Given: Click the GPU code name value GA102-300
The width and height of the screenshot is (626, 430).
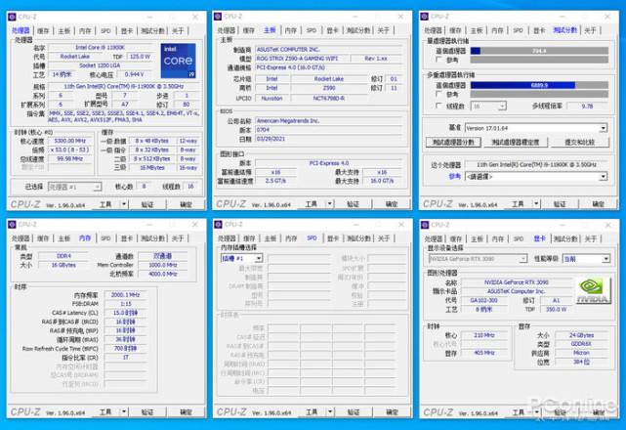Looking at the screenshot, I should click(483, 300).
